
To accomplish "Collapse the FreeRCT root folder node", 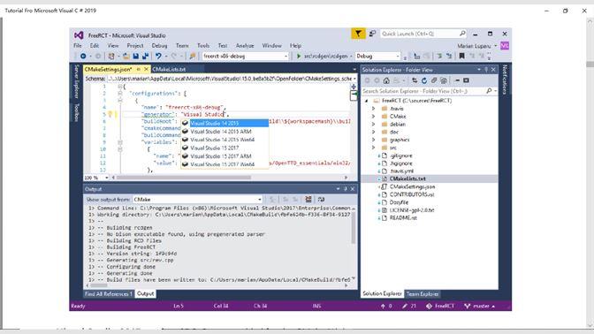I will coord(366,101).
